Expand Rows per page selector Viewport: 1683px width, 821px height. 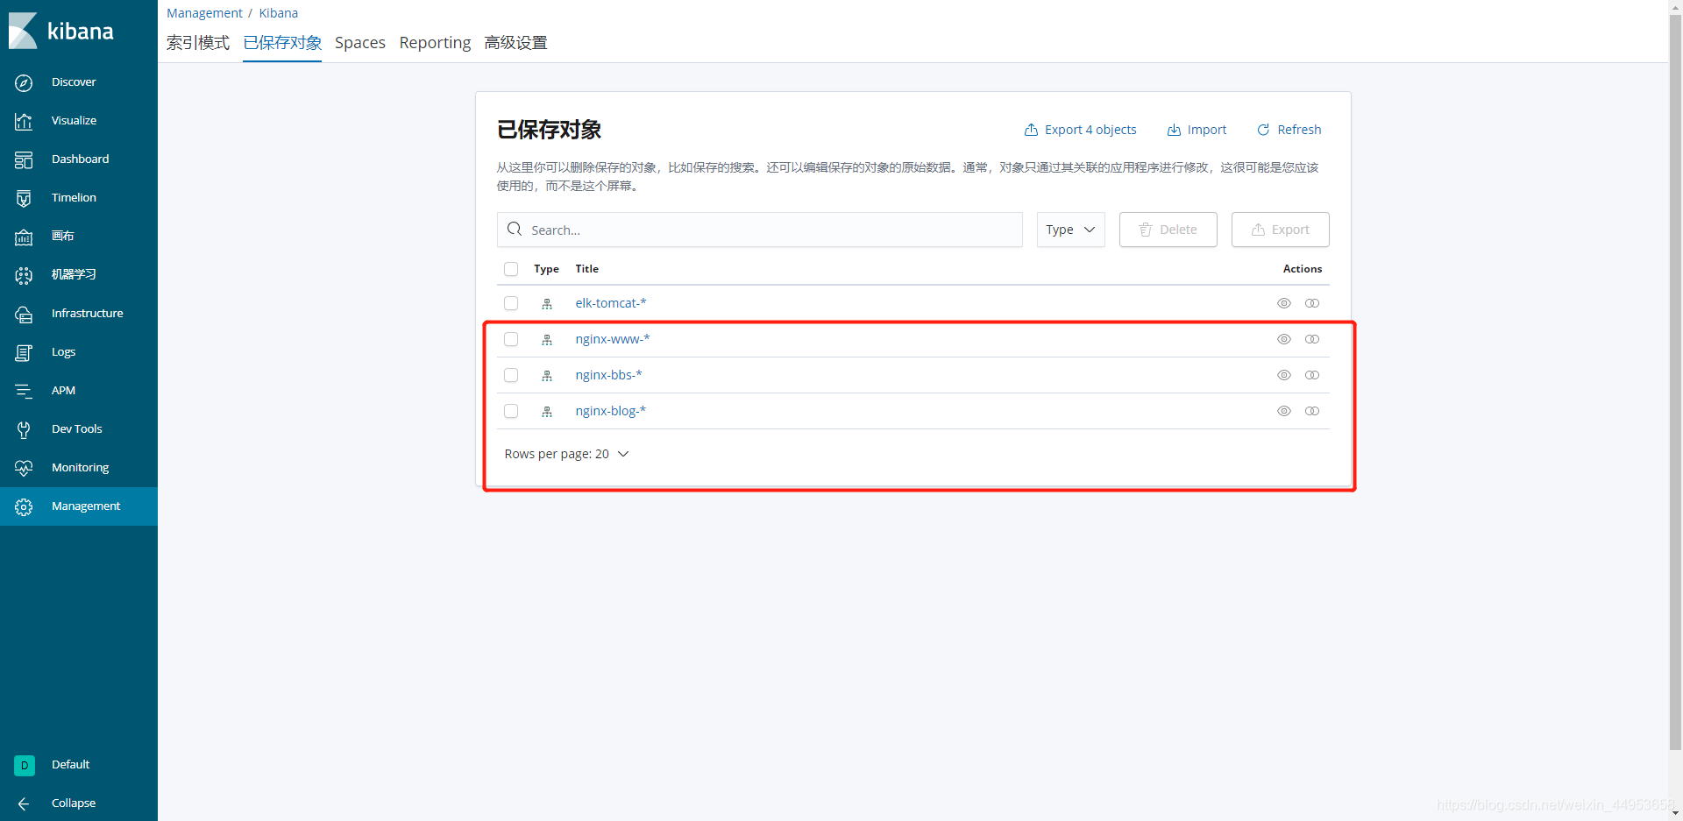pos(566,454)
